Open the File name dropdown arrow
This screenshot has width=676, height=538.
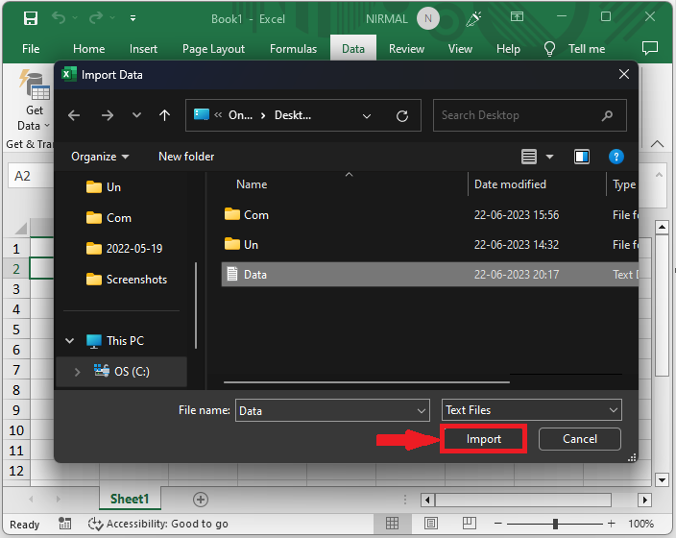click(422, 411)
